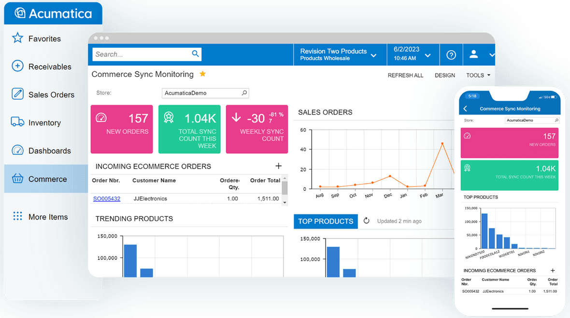The image size is (570, 318).
Task: Click the Acumatica logo
Action: pyautogui.click(x=53, y=13)
